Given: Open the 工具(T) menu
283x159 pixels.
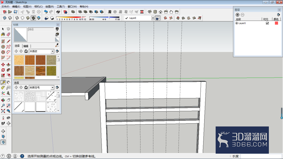Looking at the screenshot, I should point(61,7).
